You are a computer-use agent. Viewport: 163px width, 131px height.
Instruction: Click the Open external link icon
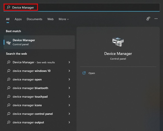[x=84, y=73]
